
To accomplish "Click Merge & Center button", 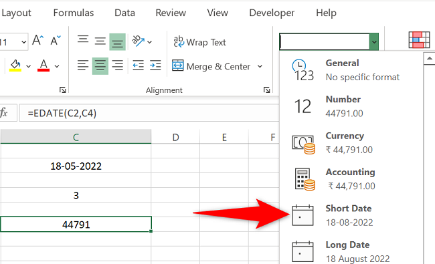I will [x=211, y=66].
